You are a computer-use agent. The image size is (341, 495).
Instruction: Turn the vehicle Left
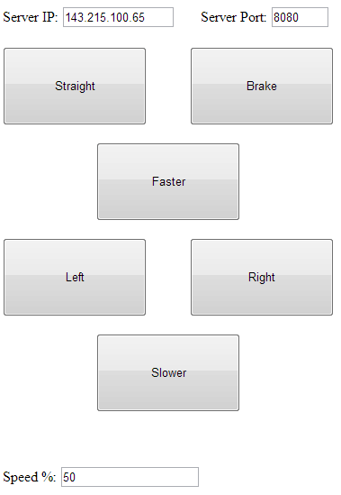75,277
